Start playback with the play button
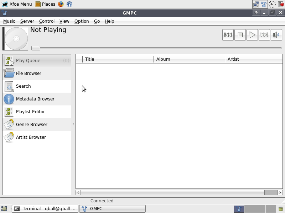 pyautogui.click(x=252, y=35)
